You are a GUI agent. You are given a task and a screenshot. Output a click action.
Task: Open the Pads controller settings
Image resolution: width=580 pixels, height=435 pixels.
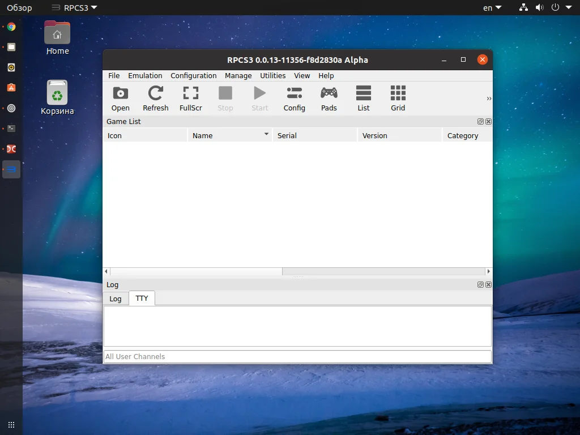(x=329, y=98)
